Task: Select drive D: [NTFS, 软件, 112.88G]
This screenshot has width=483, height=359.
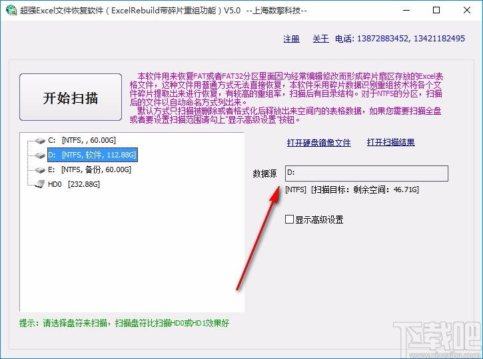Action: click(92, 155)
